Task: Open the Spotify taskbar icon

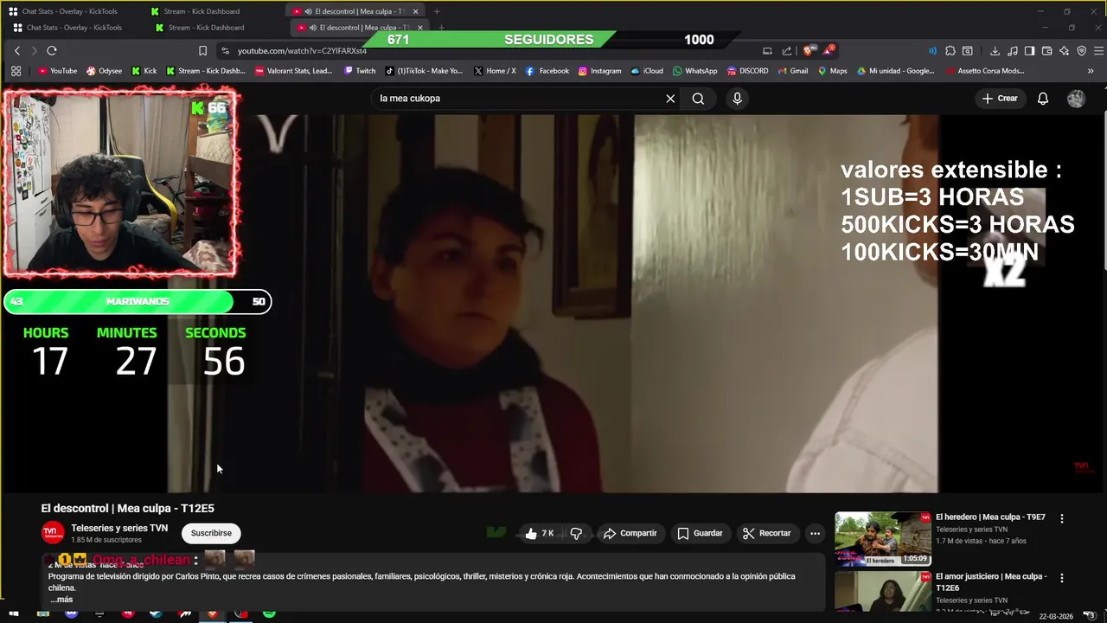Action: pyautogui.click(x=269, y=613)
